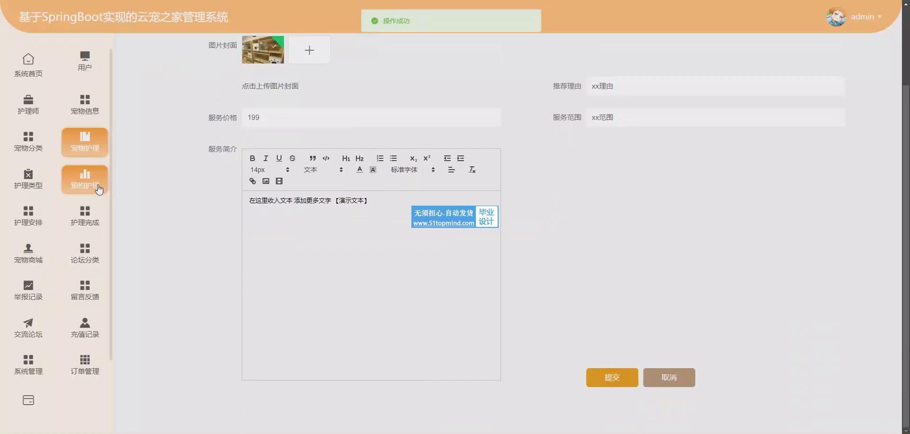This screenshot has height=434, width=910.
Task: Click the 提交 submit button
Action: coord(612,378)
